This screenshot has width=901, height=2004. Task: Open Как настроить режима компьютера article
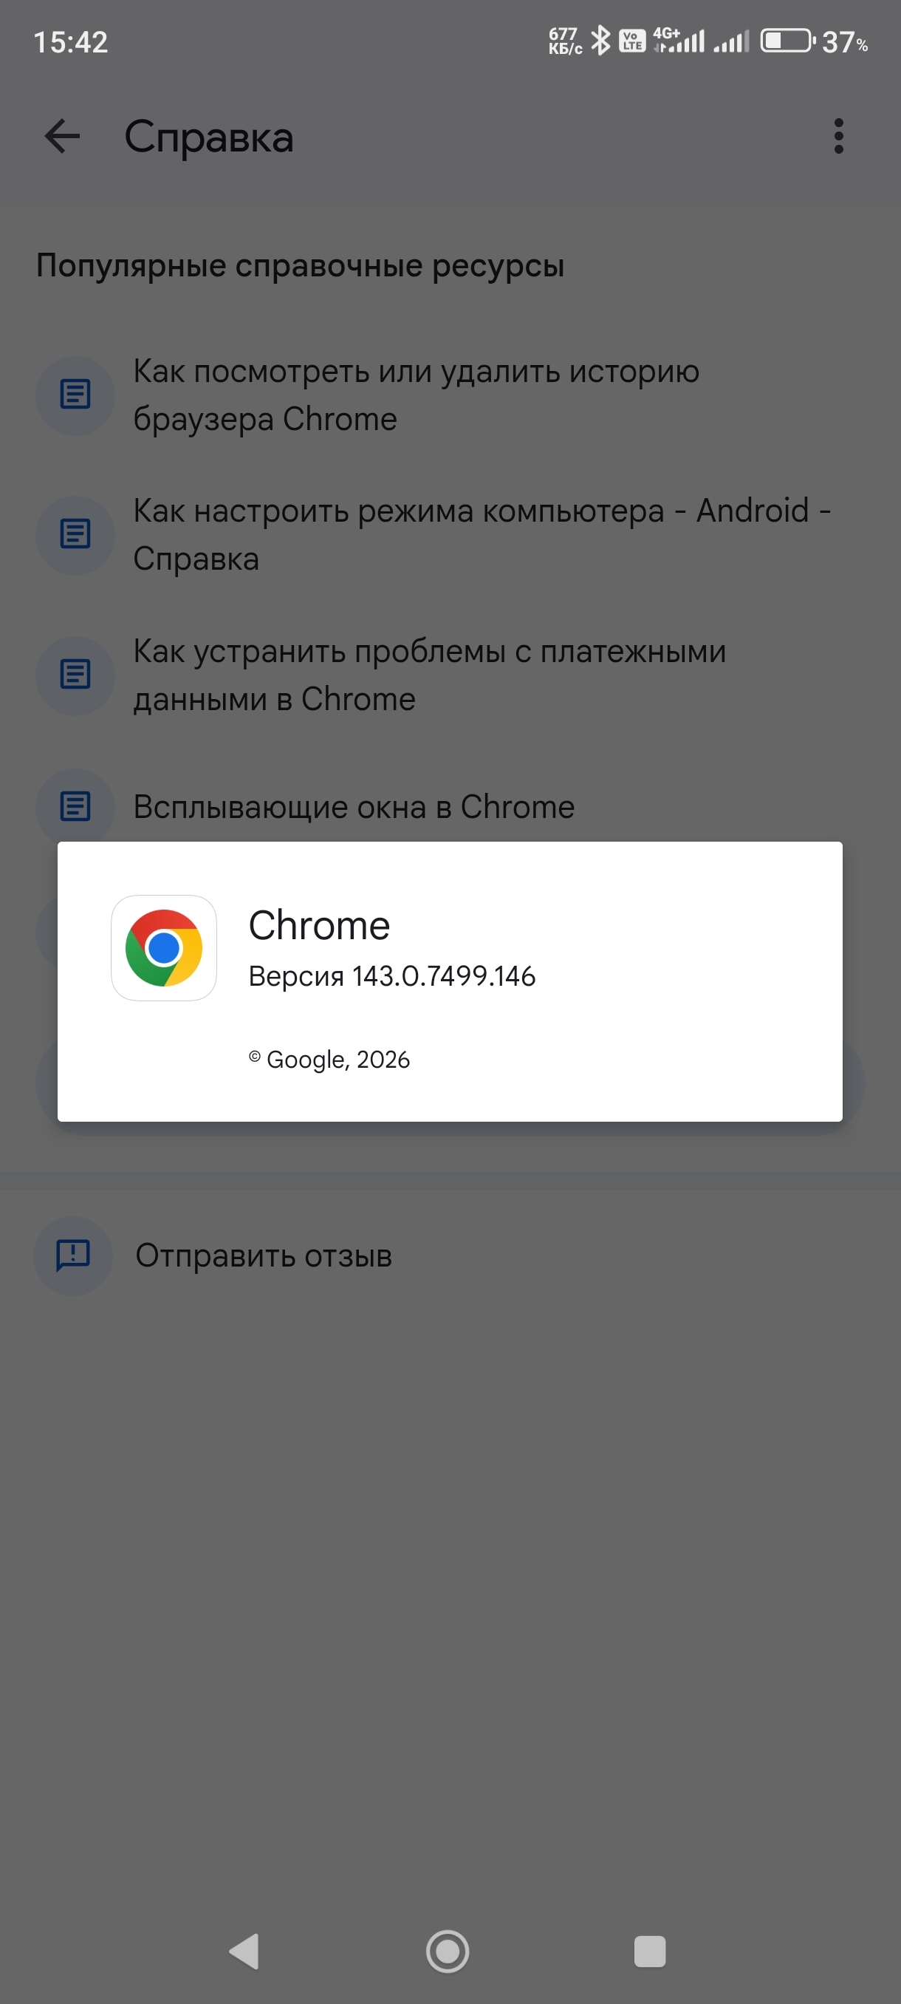click(482, 535)
